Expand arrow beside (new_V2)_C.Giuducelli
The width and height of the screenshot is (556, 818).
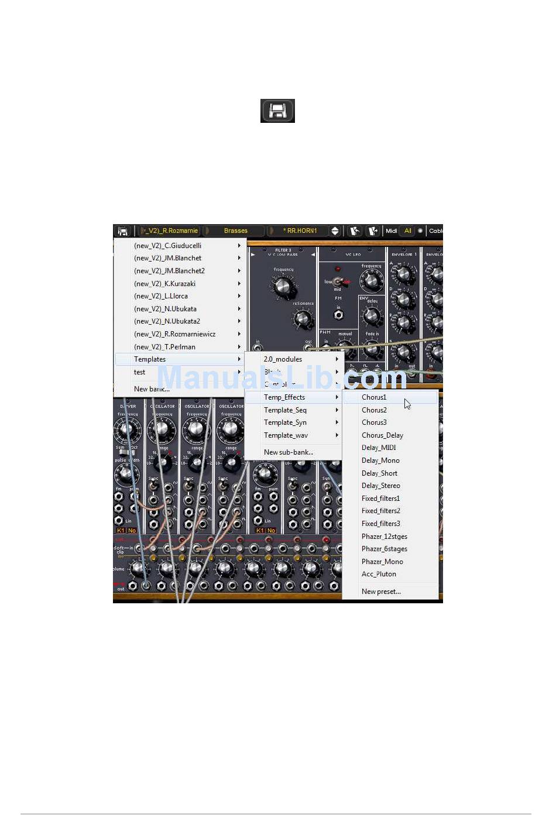coord(239,246)
